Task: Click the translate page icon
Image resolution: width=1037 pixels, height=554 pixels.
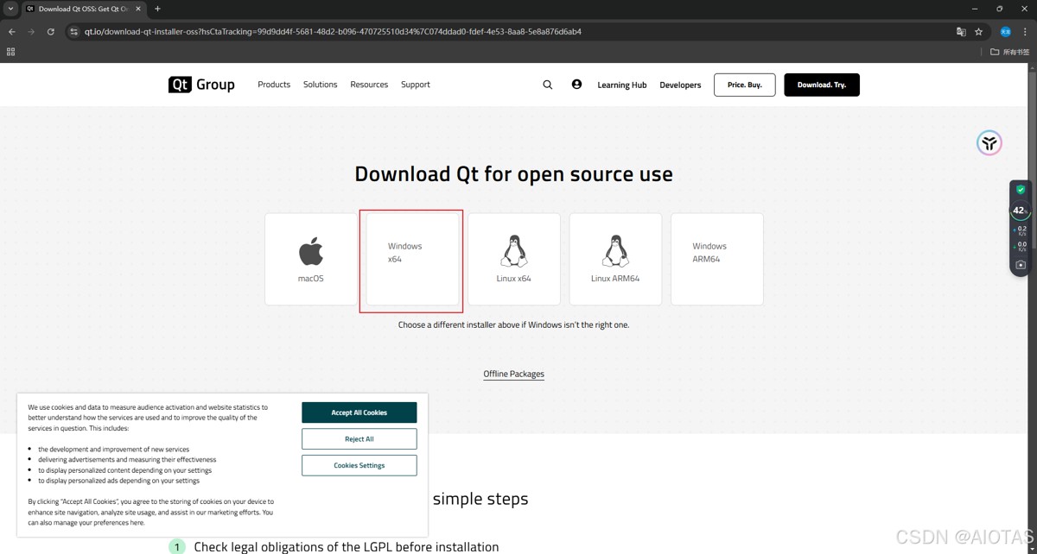Action: 961,32
